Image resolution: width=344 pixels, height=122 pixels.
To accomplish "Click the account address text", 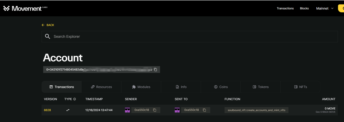I will [x=99, y=70].
